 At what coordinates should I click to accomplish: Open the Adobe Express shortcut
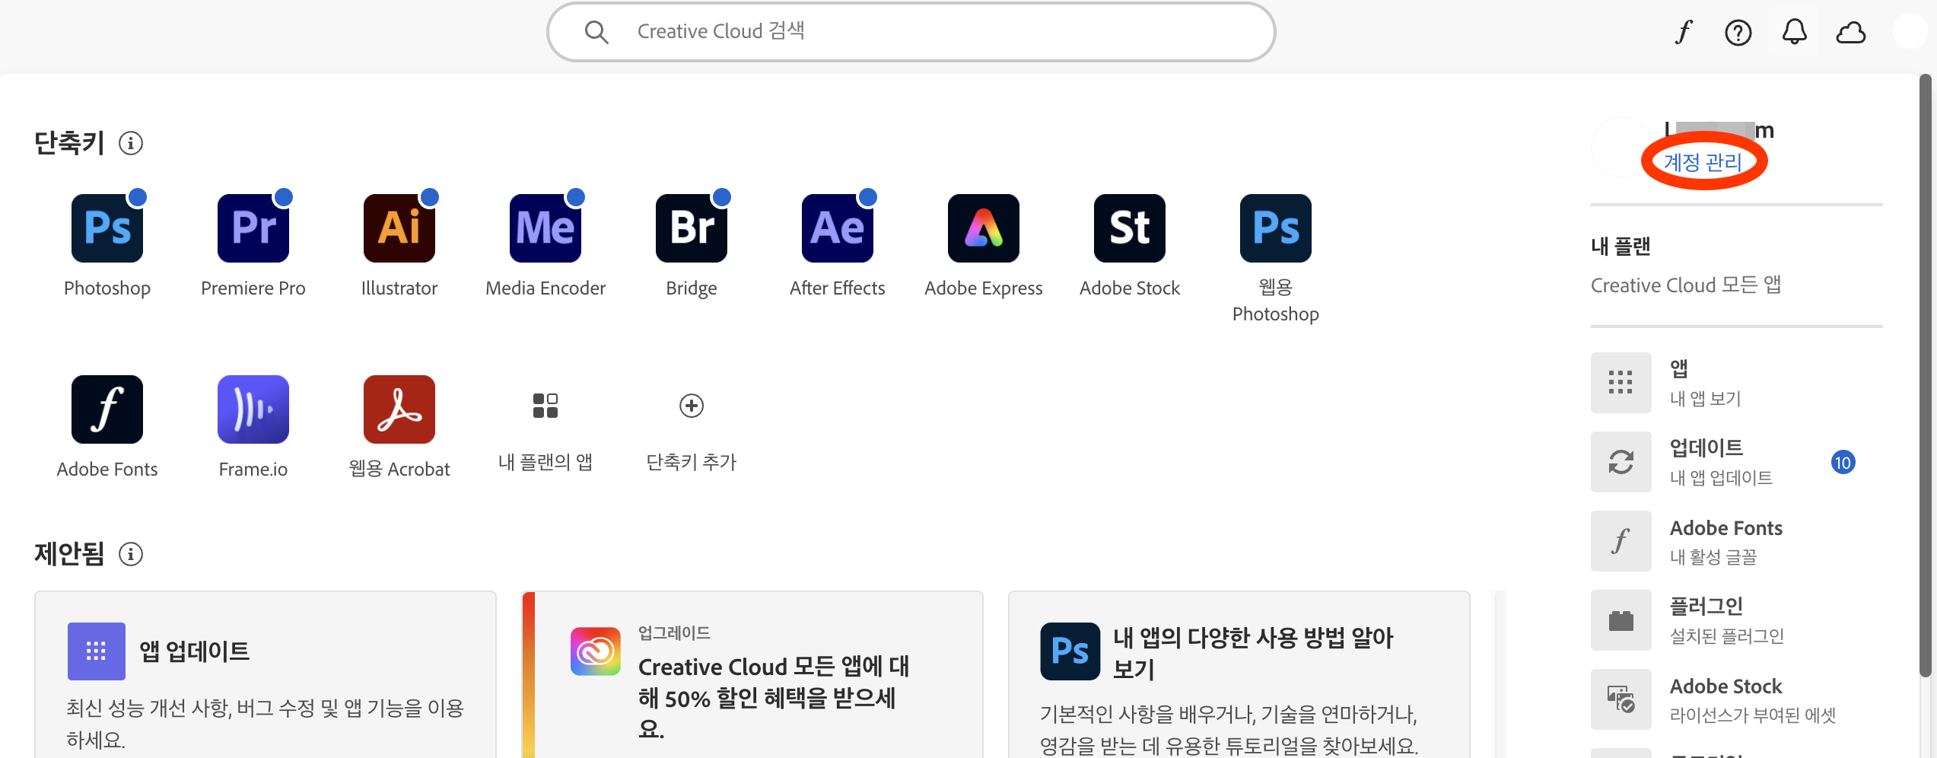tap(984, 228)
